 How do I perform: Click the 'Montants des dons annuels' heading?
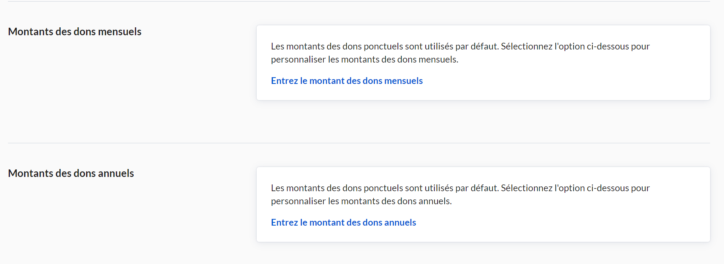click(x=71, y=173)
